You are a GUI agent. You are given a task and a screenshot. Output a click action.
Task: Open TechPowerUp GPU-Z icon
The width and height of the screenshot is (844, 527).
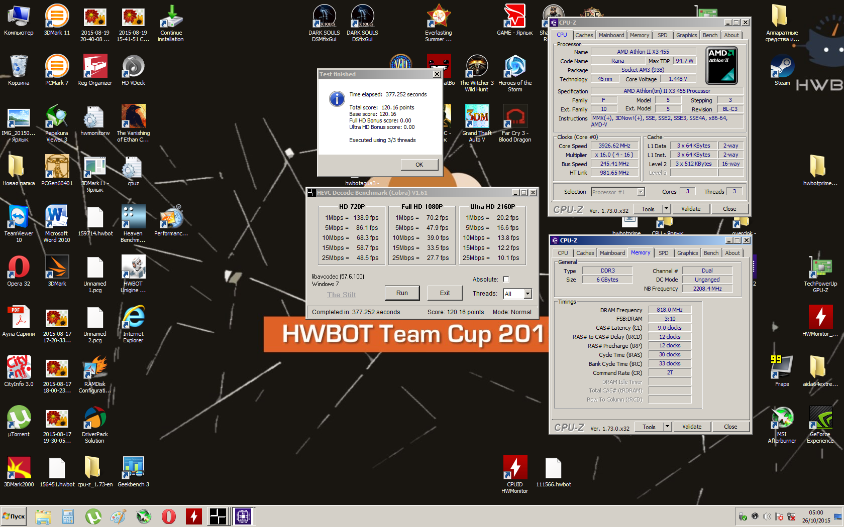pos(820,274)
